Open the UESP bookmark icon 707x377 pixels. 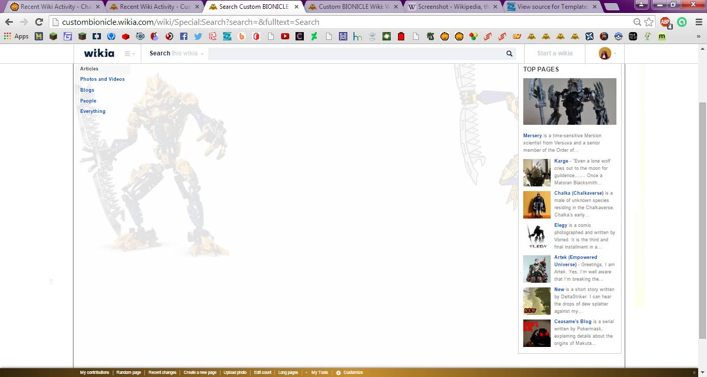pyautogui.click(x=633, y=36)
